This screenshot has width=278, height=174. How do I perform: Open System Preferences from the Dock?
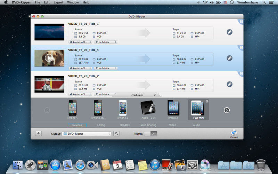tap(193, 165)
